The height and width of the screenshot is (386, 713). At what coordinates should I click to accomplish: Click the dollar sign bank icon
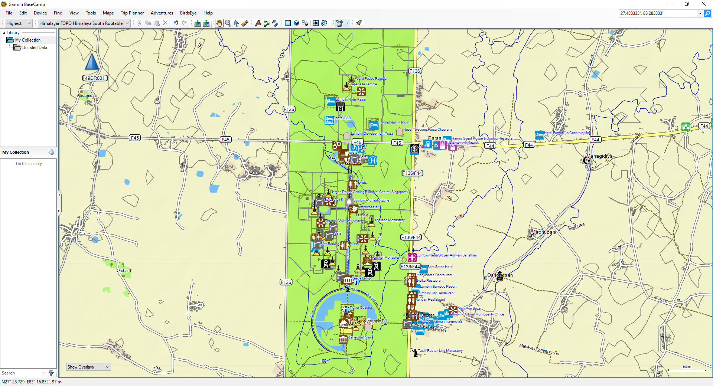pyautogui.click(x=414, y=149)
